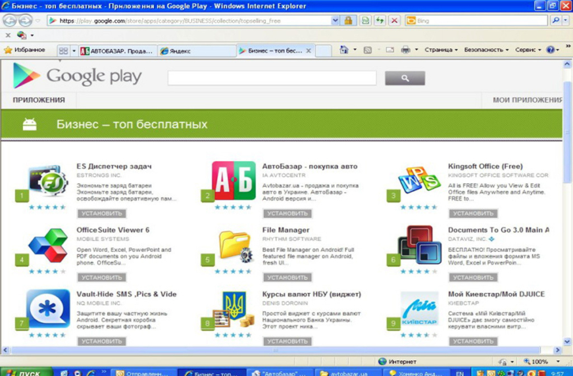Open the АвтоБазар app icon

pyautogui.click(x=234, y=181)
